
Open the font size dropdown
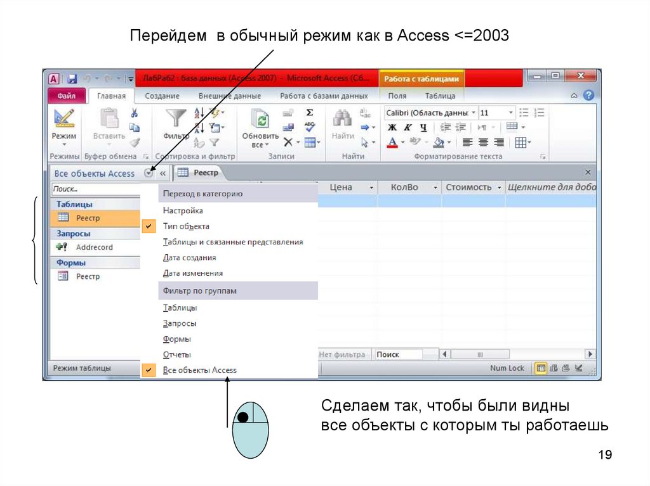(x=511, y=113)
